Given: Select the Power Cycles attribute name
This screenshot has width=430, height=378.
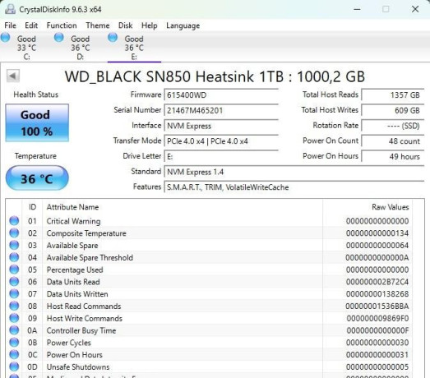Looking at the screenshot, I should (68, 343).
